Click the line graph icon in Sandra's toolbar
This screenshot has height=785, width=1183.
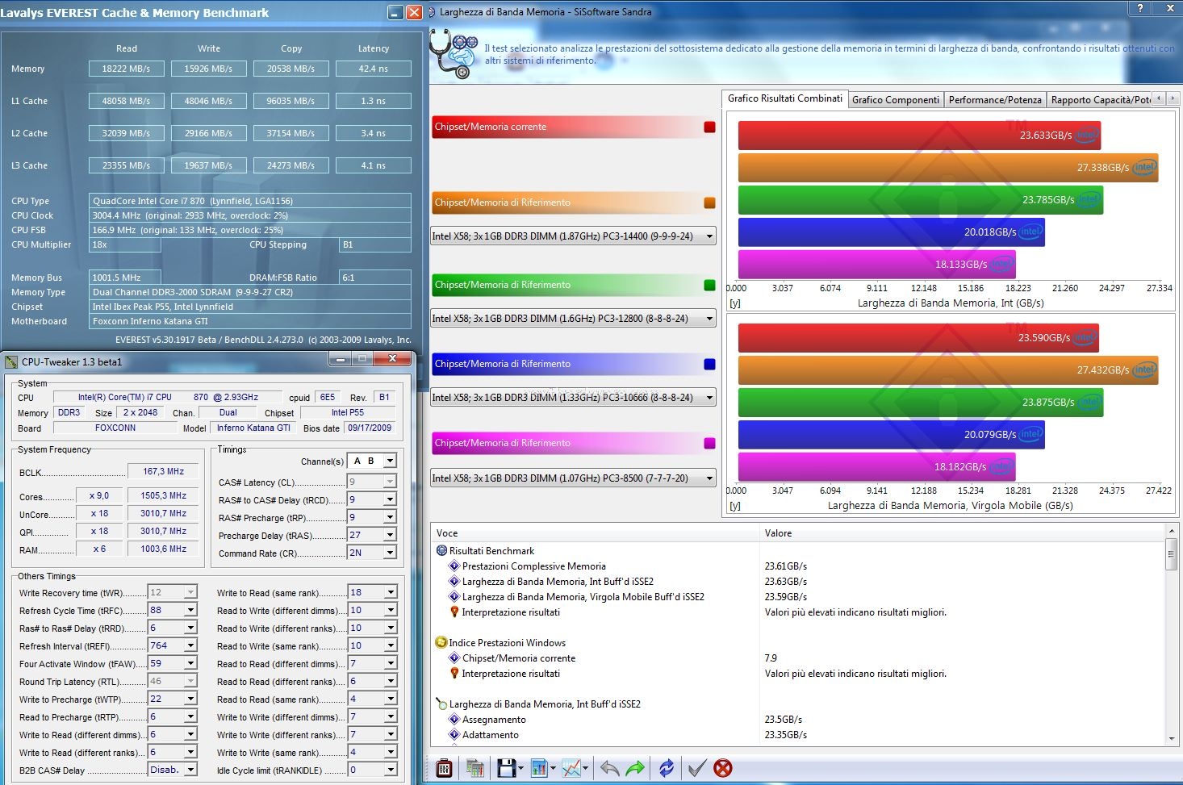point(571,768)
